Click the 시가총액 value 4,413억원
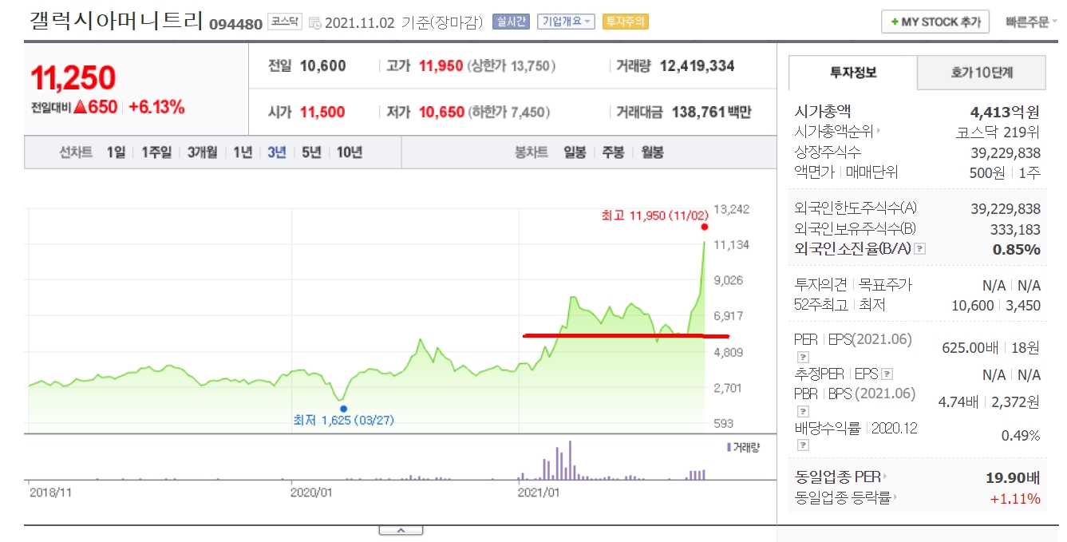Viewport: 1067px width, 542px height. click(1005, 112)
